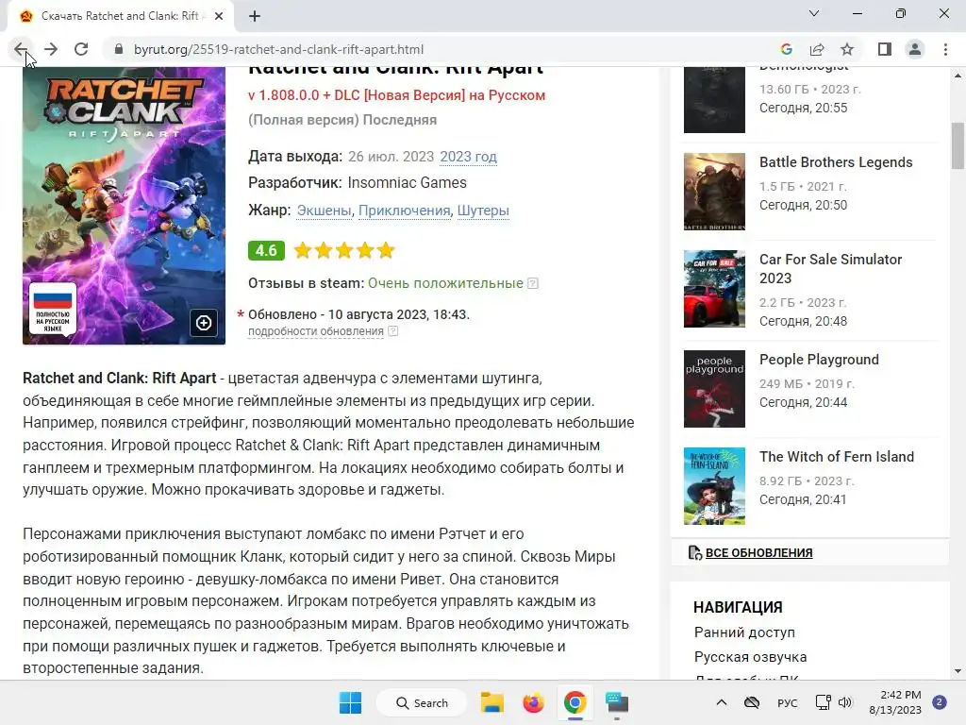Open Русская озвучка navigation item

(x=750, y=657)
